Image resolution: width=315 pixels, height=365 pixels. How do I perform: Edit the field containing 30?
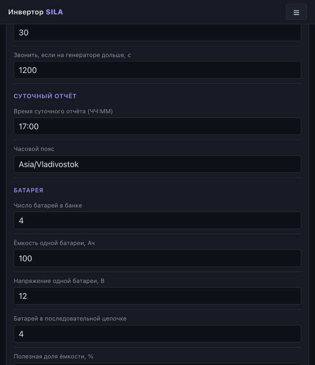(157, 32)
